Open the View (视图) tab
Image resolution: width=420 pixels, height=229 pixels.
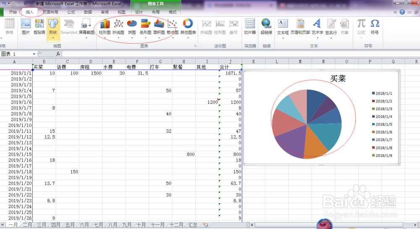121,12
